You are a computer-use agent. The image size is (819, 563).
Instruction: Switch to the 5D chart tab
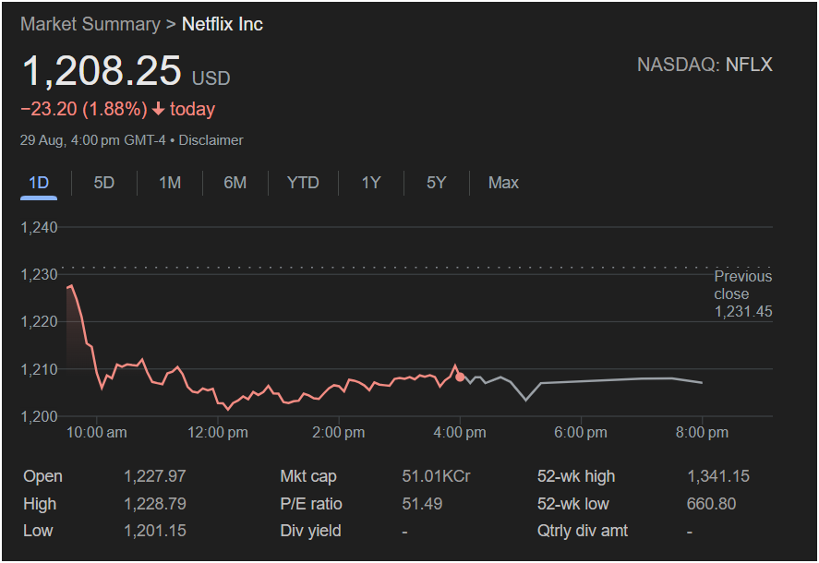[104, 183]
